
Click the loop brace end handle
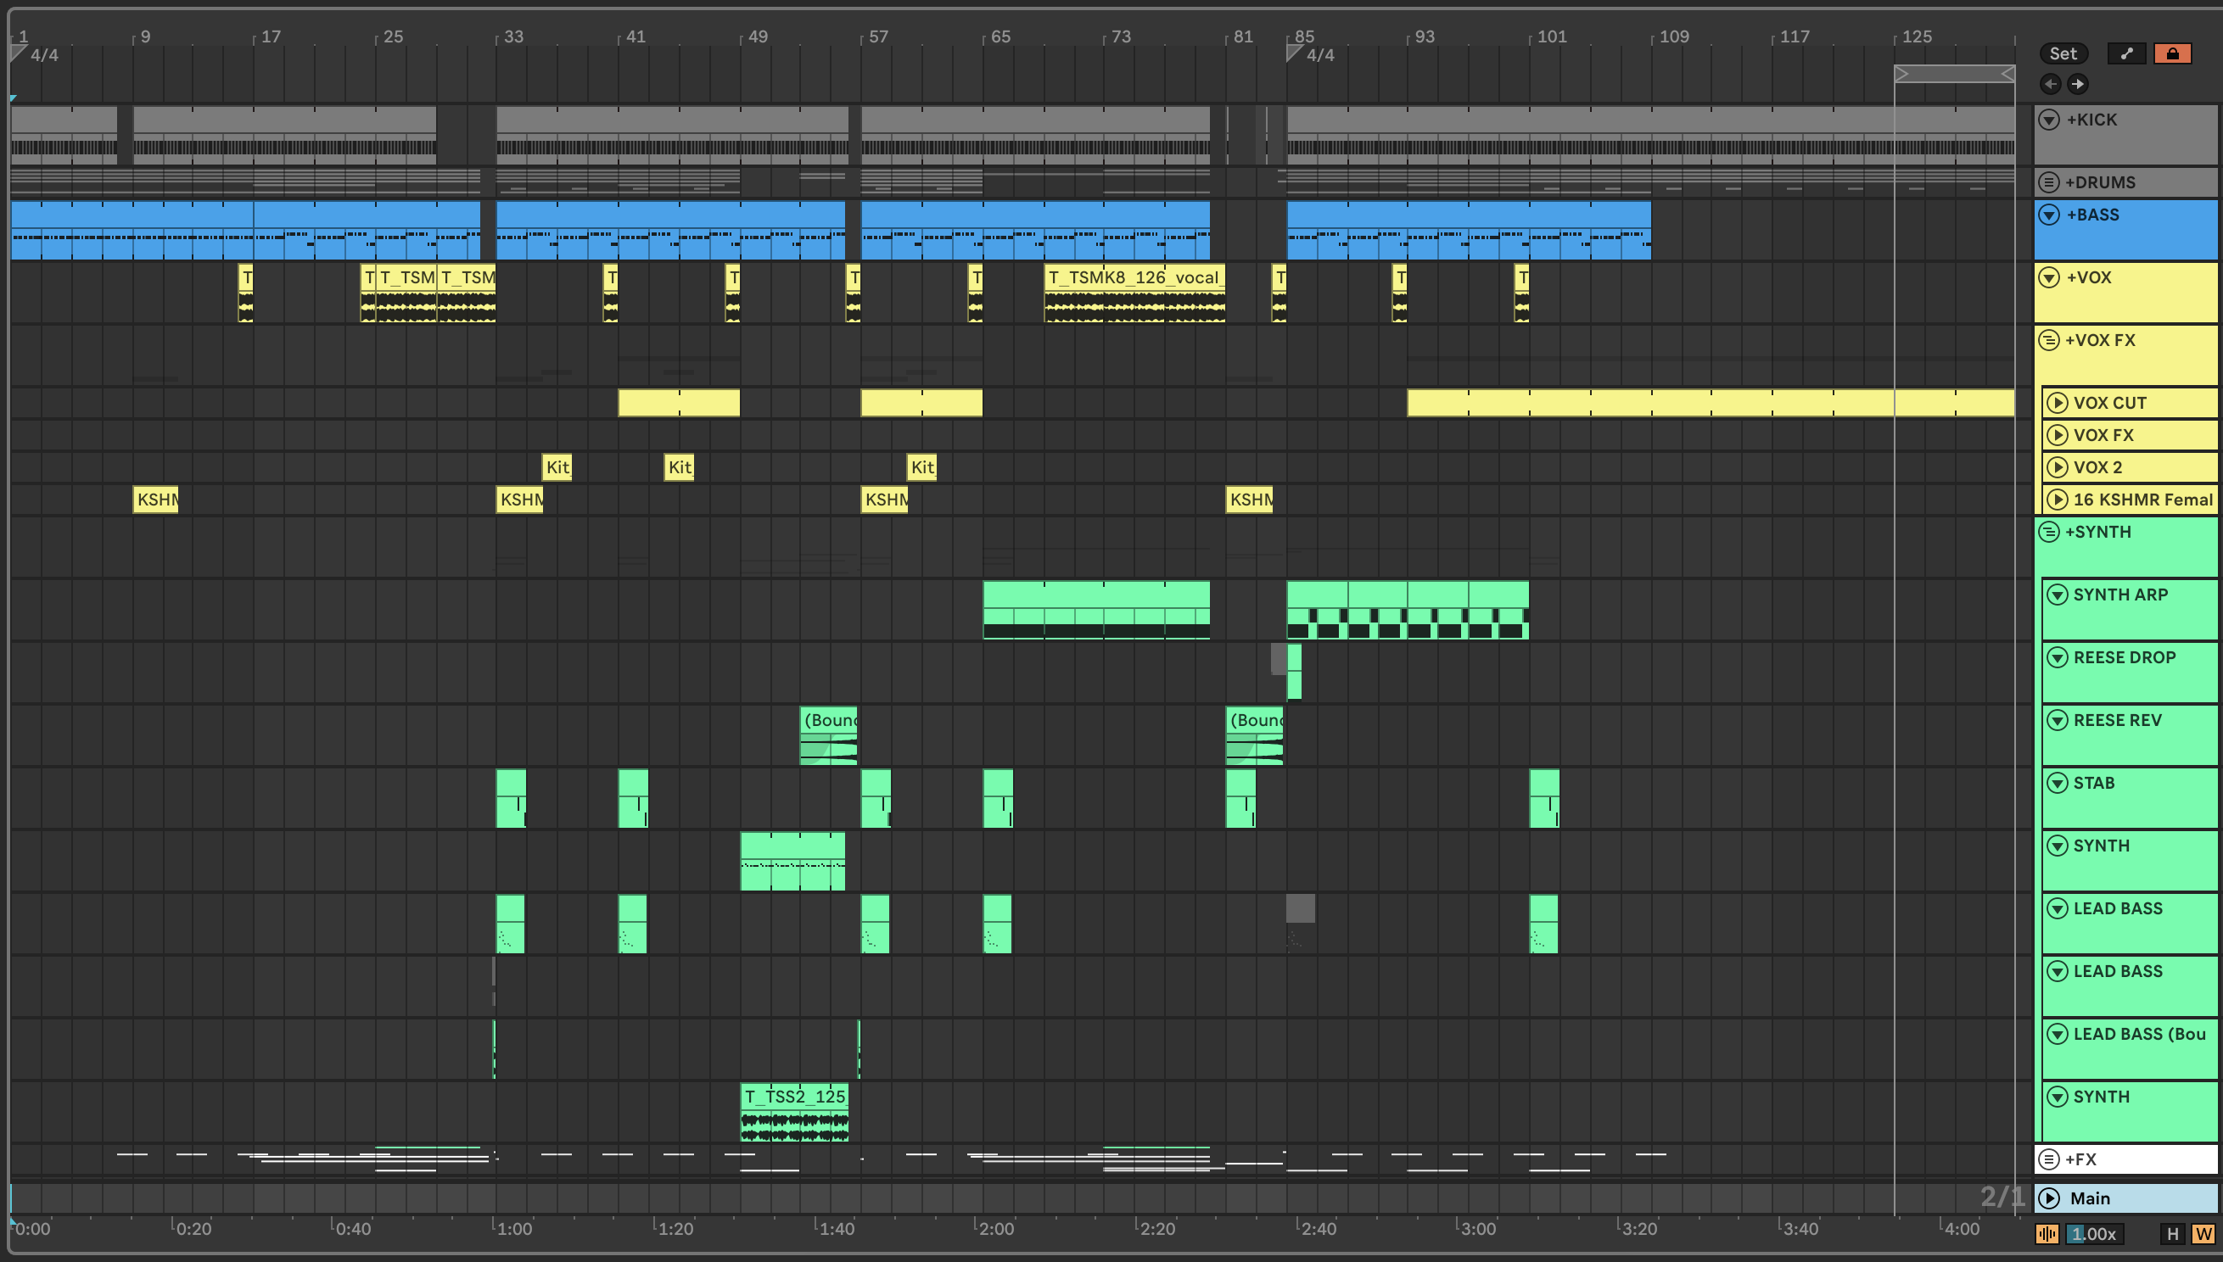tap(2007, 75)
